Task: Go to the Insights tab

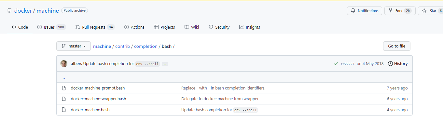Action: pos(249,27)
